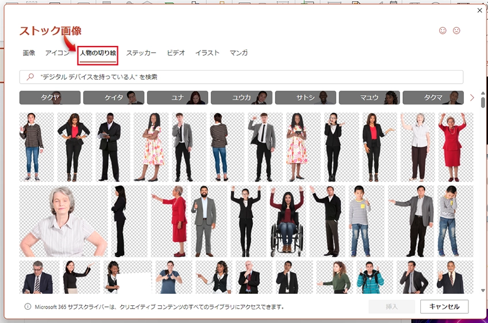Click the search magnifier icon

click(30, 77)
